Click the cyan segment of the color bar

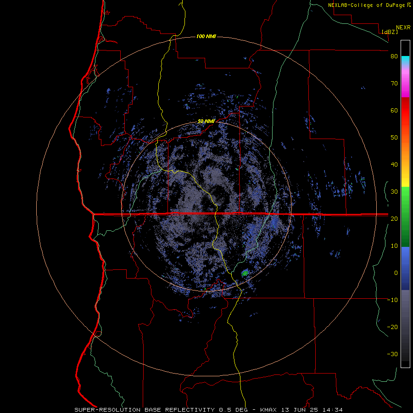click(405, 60)
